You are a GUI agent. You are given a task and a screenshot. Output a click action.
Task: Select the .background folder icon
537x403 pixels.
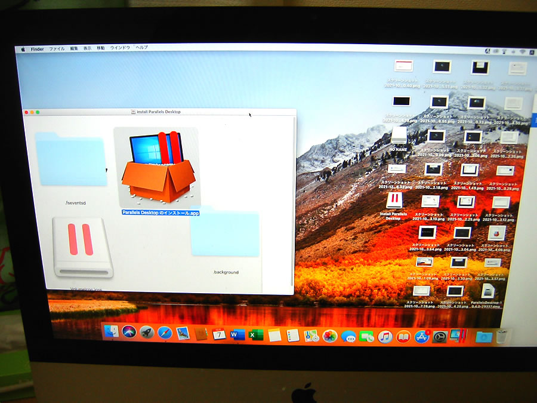tap(225, 231)
